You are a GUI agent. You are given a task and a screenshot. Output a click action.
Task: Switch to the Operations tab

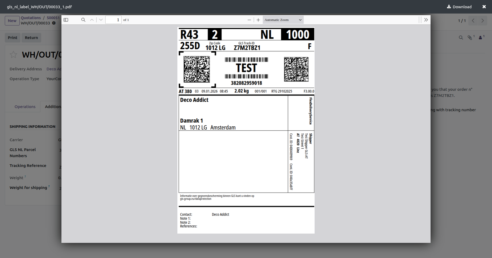[x=25, y=107]
